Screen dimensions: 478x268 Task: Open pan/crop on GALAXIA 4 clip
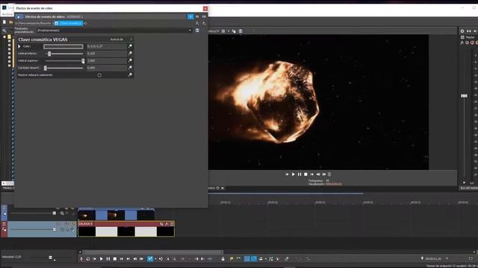pyautogui.click(x=161, y=224)
